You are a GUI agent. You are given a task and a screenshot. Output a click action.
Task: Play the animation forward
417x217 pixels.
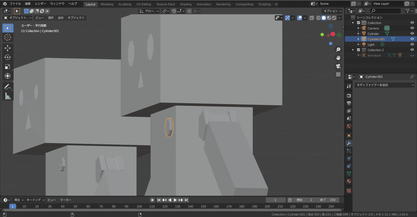175,200
